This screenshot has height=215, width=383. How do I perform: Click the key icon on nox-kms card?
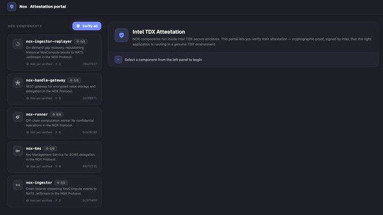click(x=18, y=151)
